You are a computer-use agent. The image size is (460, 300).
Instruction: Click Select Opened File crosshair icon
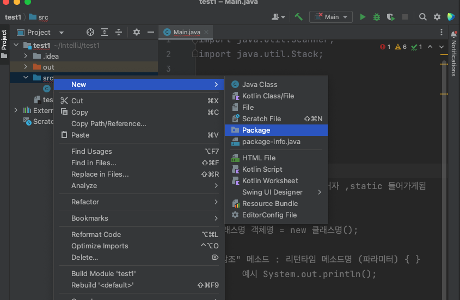point(90,32)
